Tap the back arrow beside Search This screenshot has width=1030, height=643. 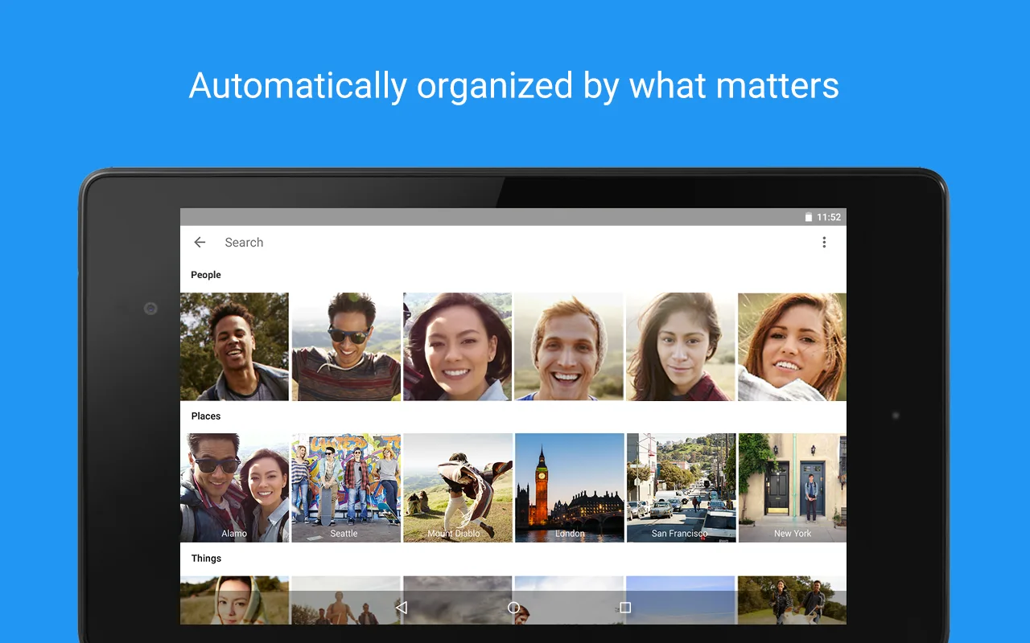click(x=200, y=242)
